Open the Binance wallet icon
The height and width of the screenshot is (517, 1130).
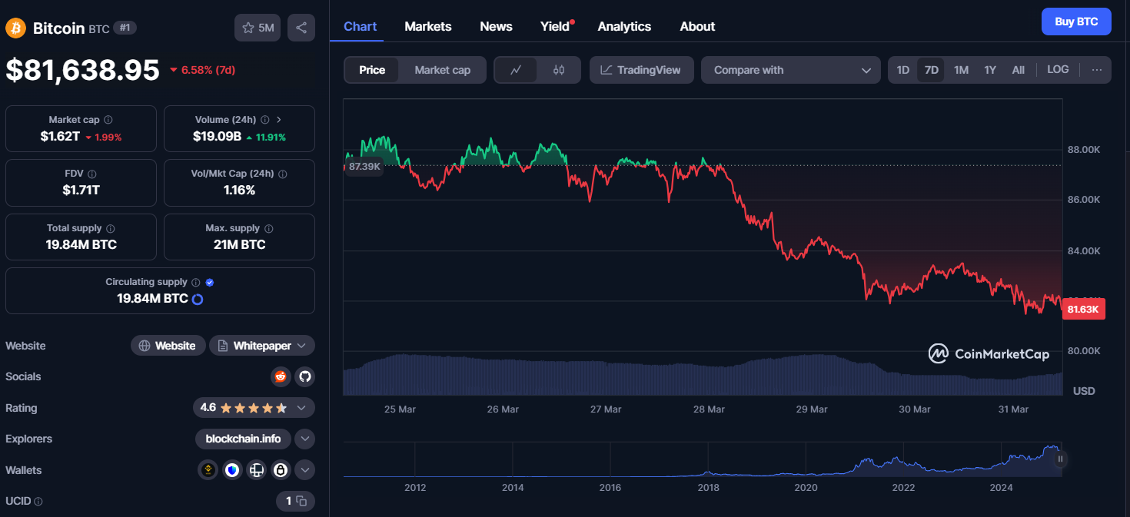click(x=208, y=470)
